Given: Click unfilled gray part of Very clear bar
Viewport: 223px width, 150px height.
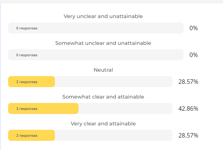Looking at the screenshot, I should [x=114, y=136].
